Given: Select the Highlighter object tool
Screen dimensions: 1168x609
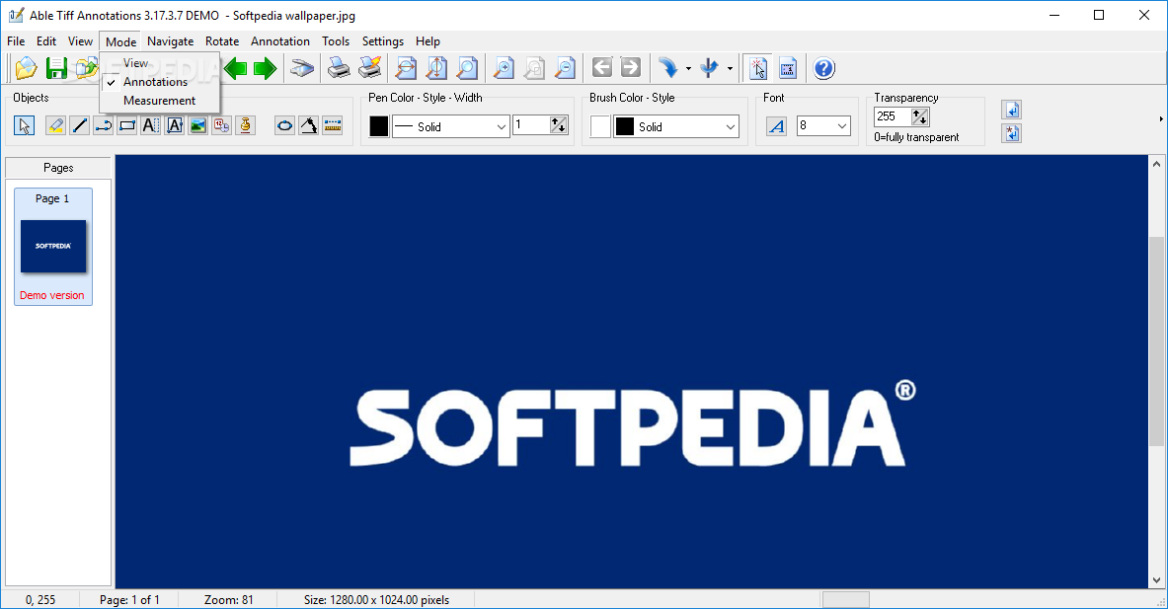Looking at the screenshot, I should 55,125.
